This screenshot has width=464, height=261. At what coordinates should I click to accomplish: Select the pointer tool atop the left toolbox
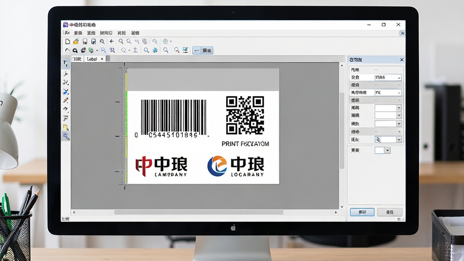(x=66, y=63)
